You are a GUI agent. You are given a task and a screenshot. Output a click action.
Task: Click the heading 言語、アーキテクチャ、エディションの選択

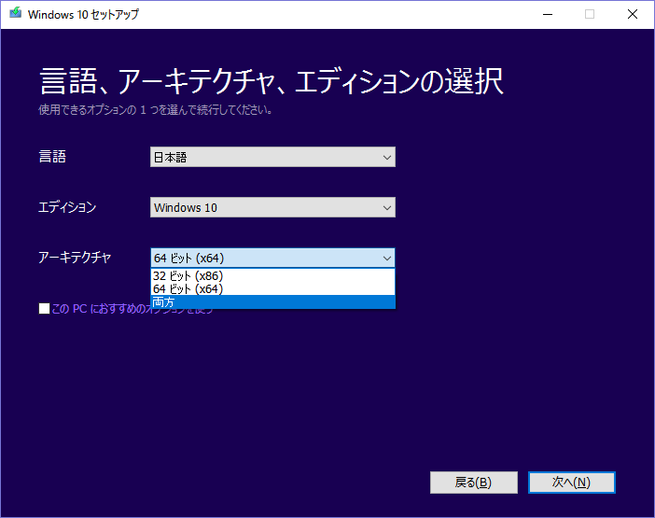(x=272, y=81)
